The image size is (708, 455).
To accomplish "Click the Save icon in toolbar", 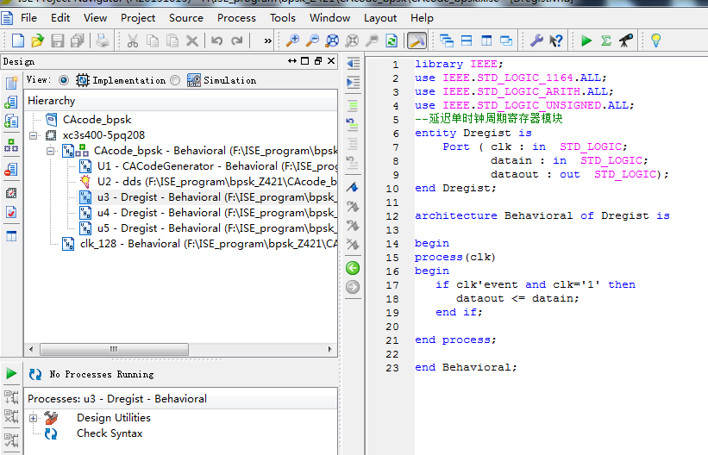I will pyautogui.click(x=57, y=41).
